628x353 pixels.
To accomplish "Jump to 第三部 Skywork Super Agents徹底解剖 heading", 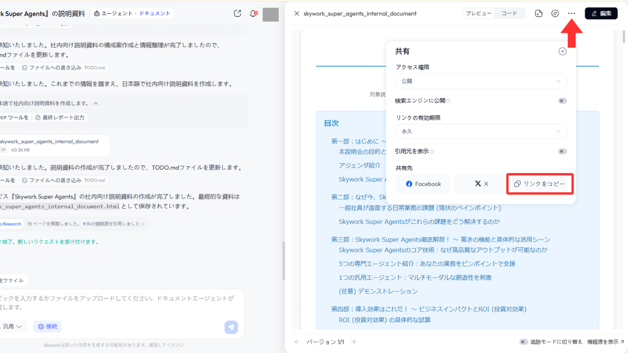I will pyautogui.click(x=441, y=240).
